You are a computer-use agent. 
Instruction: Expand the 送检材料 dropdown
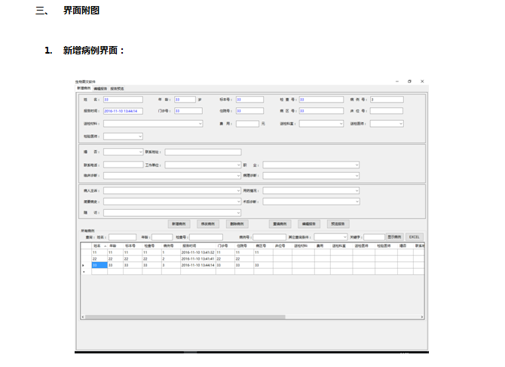pos(153,123)
